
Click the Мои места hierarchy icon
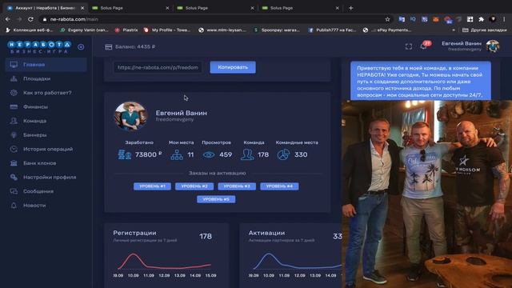(x=177, y=154)
